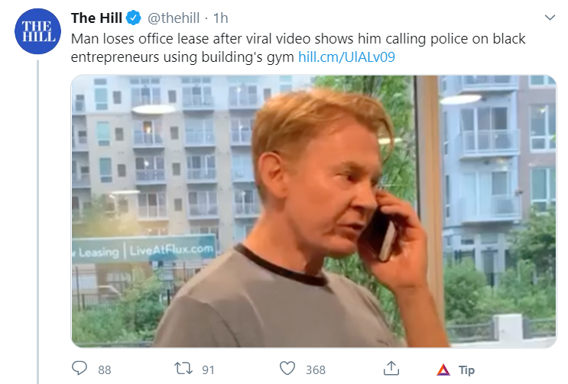
Task: Open The Hill display name
Action: click(96, 18)
